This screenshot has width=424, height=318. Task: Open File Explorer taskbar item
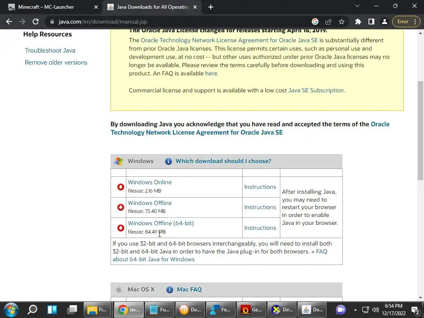[98, 310]
